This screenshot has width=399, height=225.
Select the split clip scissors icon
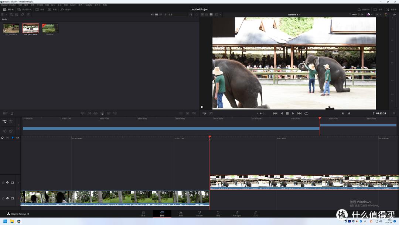tap(12, 113)
